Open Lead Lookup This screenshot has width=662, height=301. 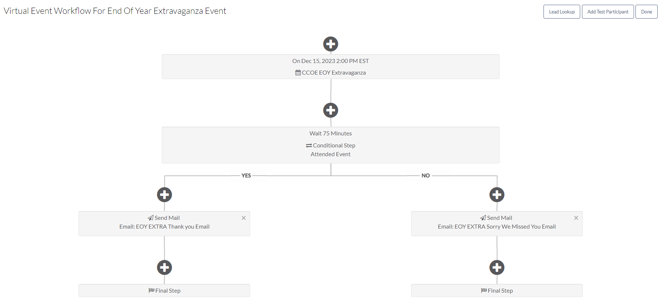coord(561,11)
